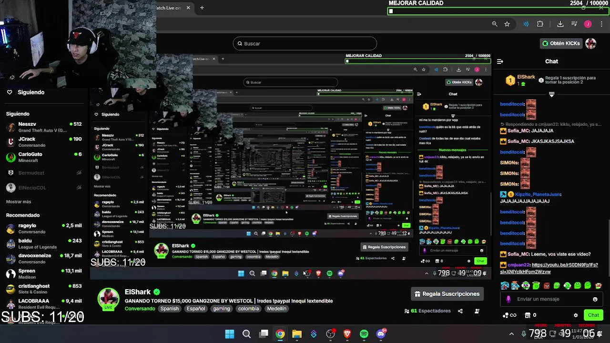Share the stream via the largest share icon

(460, 311)
